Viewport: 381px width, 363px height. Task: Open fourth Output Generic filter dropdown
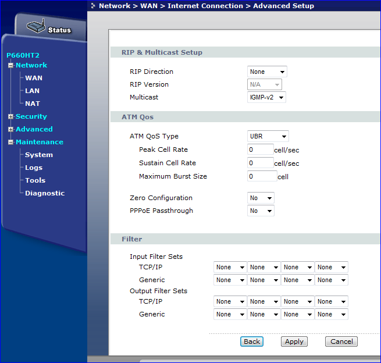332,314
